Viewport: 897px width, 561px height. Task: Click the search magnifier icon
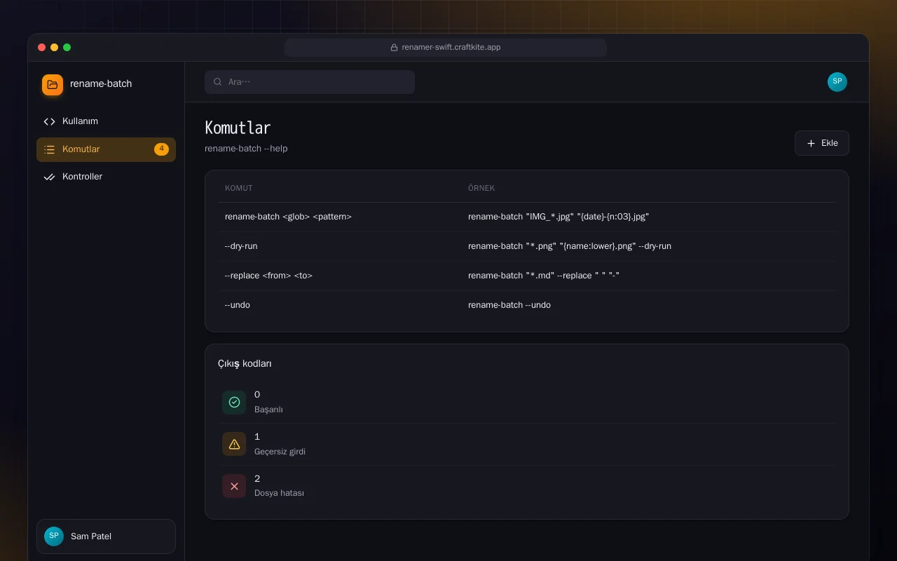point(218,82)
